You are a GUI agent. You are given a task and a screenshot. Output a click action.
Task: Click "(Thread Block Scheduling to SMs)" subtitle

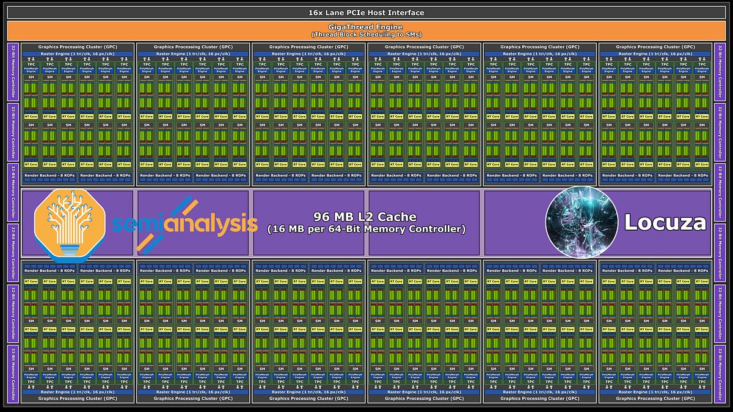(366, 34)
